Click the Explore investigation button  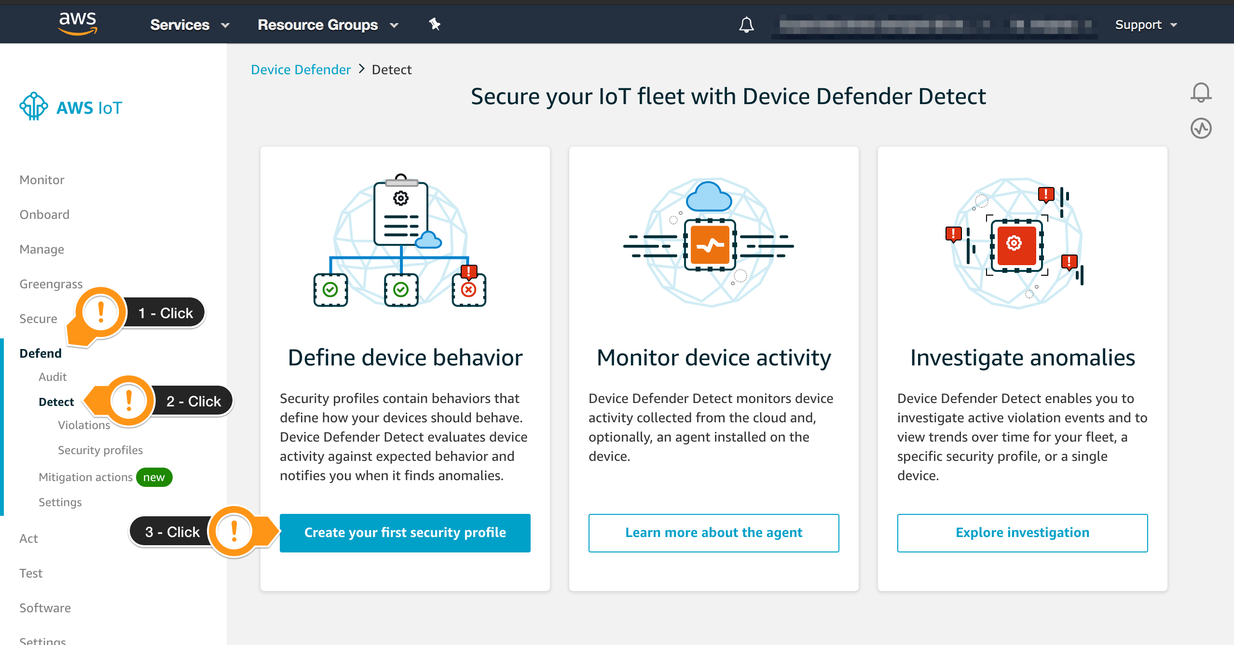(x=1022, y=533)
